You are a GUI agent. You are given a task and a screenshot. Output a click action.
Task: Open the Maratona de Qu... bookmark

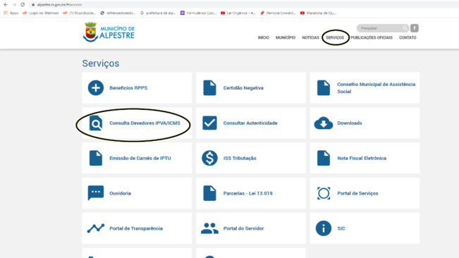pos(318,13)
